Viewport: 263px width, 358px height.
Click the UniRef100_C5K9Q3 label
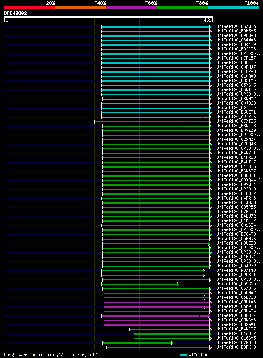point(236,307)
